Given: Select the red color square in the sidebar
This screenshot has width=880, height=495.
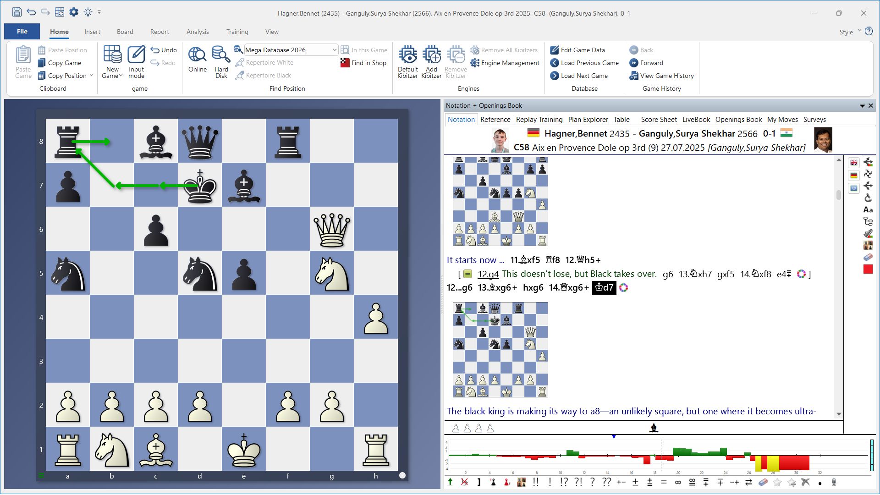Looking at the screenshot, I should [868, 269].
